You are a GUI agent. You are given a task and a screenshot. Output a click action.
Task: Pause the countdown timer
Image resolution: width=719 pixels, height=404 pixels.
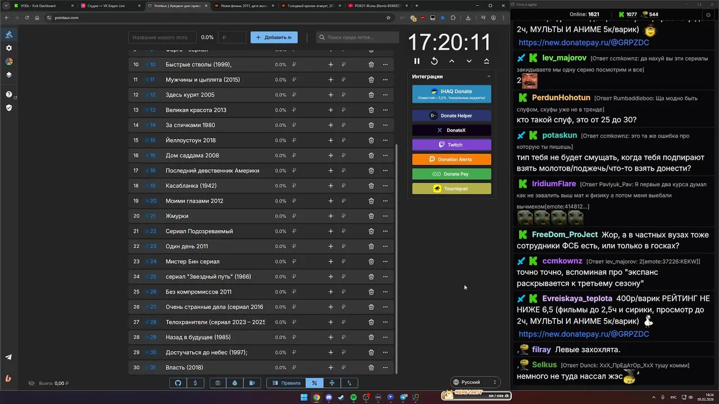[417, 61]
